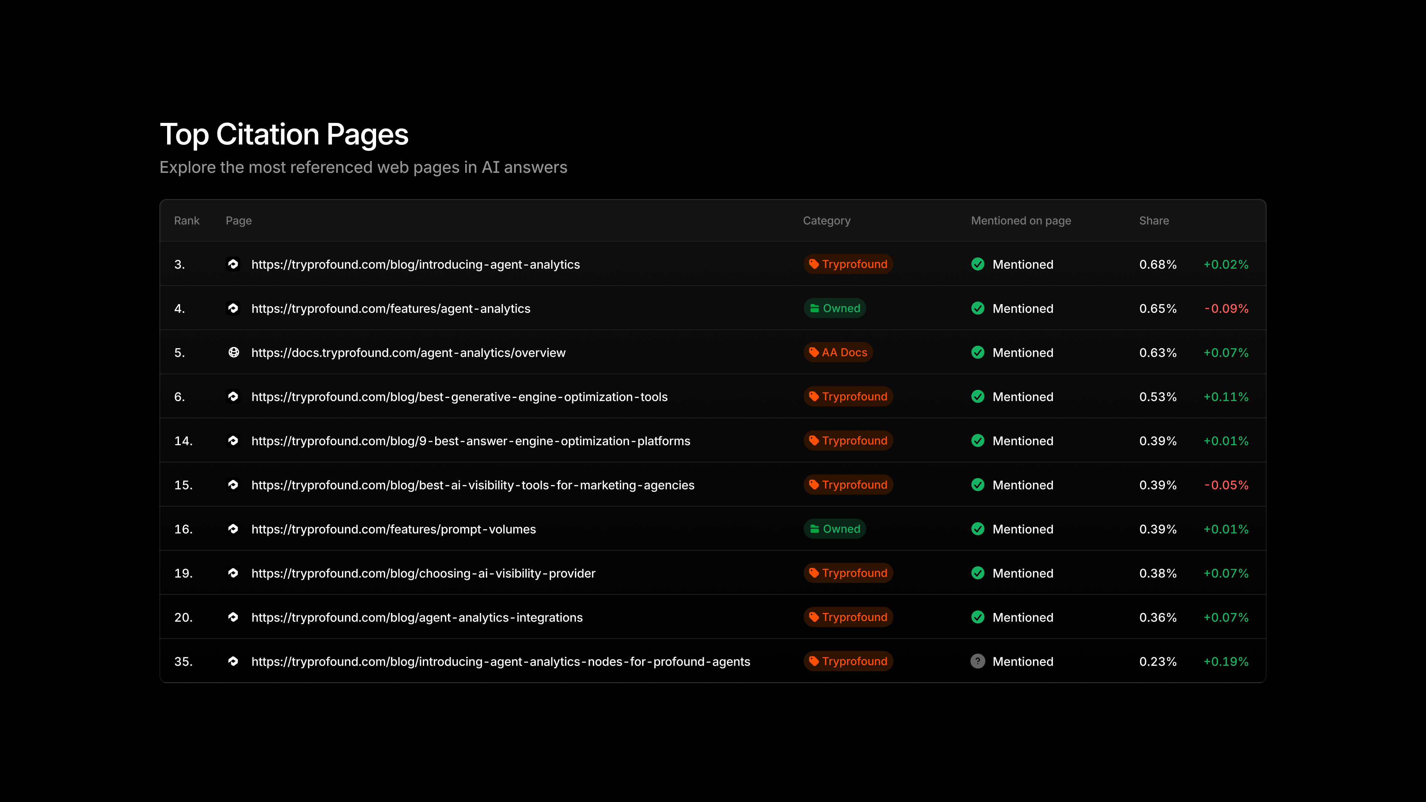Image resolution: width=1426 pixels, height=802 pixels.
Task: Click the Share column header
Action: tap(1154, 220)
